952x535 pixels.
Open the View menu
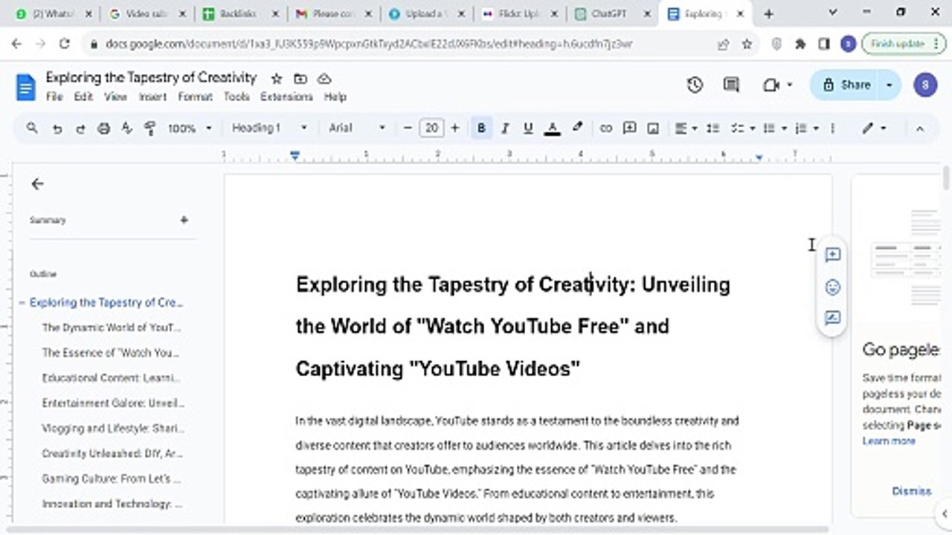coord(115,97)
